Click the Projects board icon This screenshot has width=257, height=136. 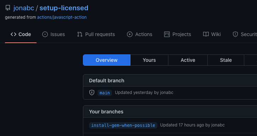pyautogui.click(x=167, y=34)
